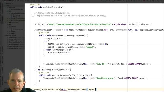The width and height of the screenshot is (164, 92).
Task: Click e.printStackTrace() call
Action: (59, 53)
